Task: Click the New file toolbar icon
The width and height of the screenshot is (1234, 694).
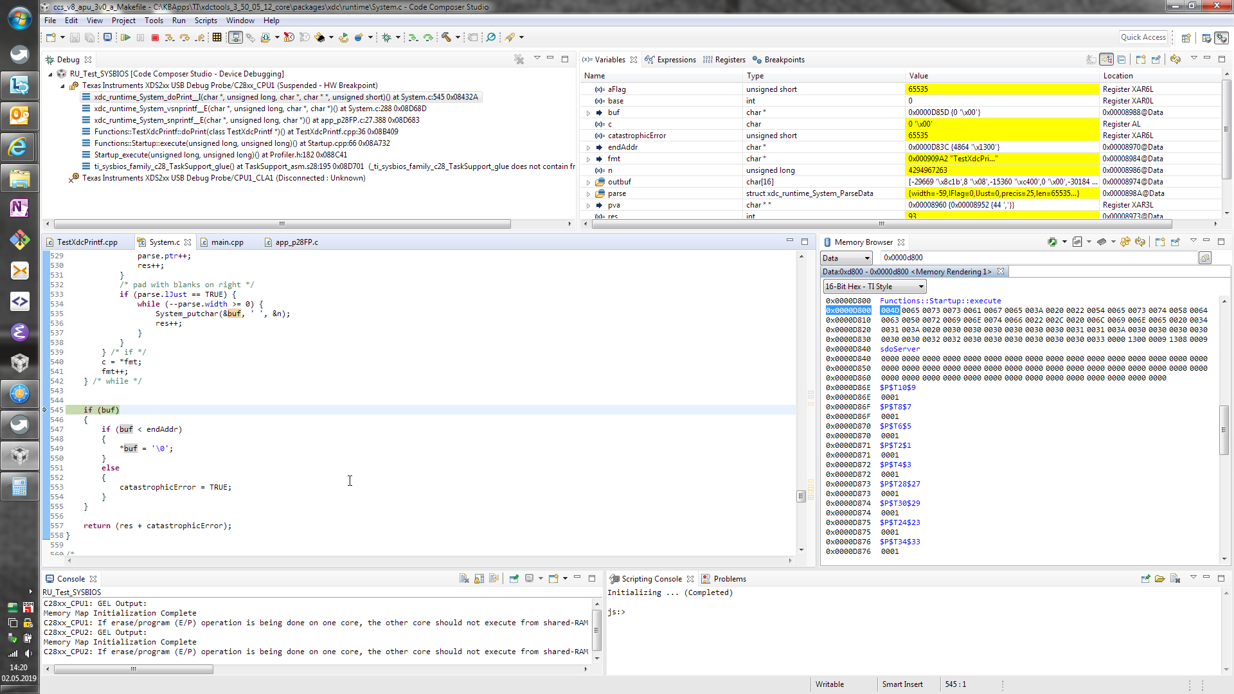Action: tap(51, 38)
